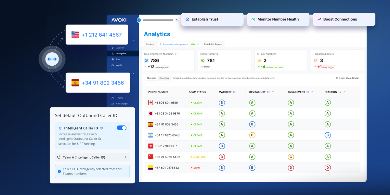Image resolution: width=390 pixels, height=195 pixels.
Task: Click the Establish Trust button
Action: click(212, 19)
